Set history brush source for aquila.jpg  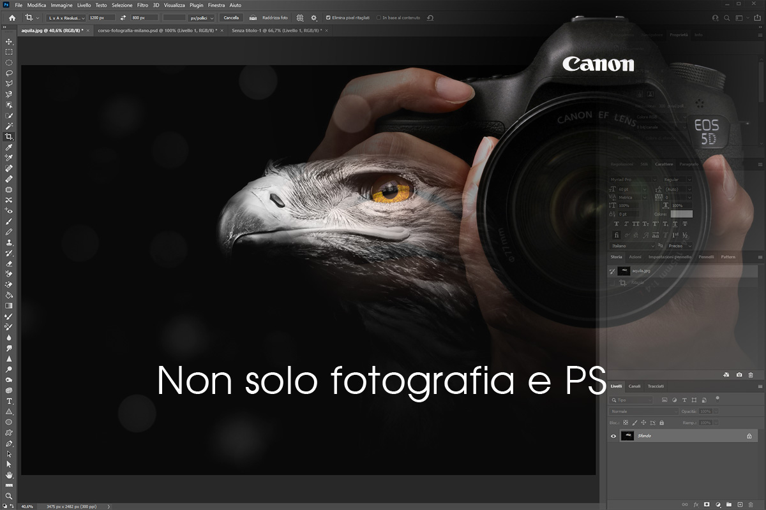(613, 271)
